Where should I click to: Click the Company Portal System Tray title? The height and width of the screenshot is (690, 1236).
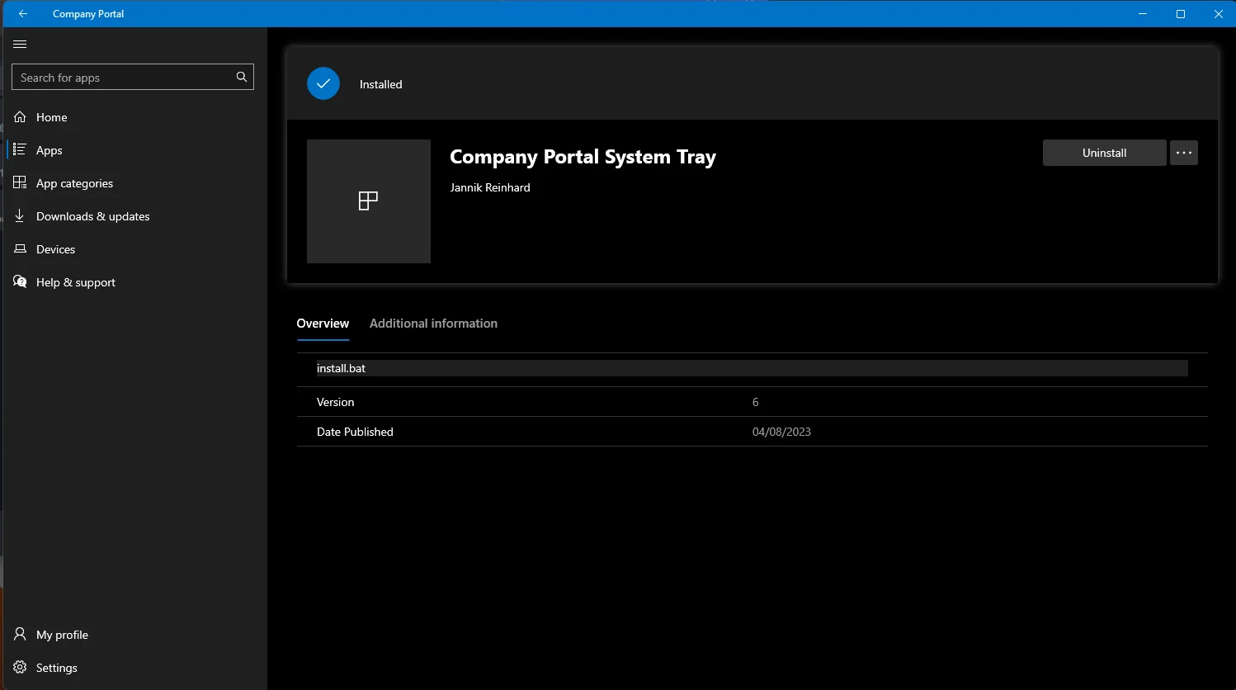pos(583,157)
